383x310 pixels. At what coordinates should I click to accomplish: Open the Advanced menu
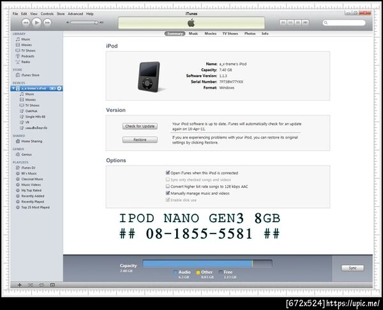75,13
